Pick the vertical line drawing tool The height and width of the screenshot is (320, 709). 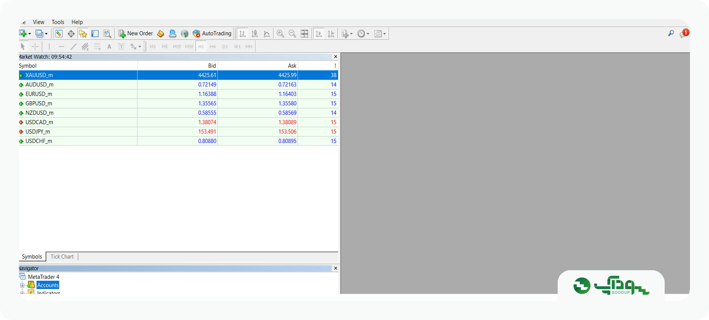click(49, 47)
